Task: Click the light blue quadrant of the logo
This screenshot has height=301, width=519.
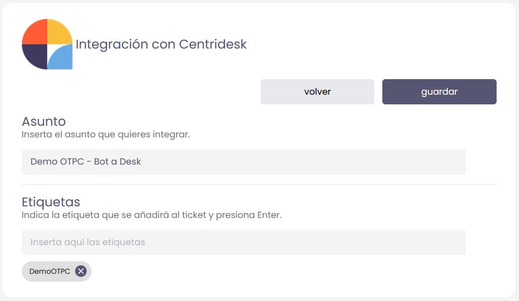Action: (x=61, y=58)
